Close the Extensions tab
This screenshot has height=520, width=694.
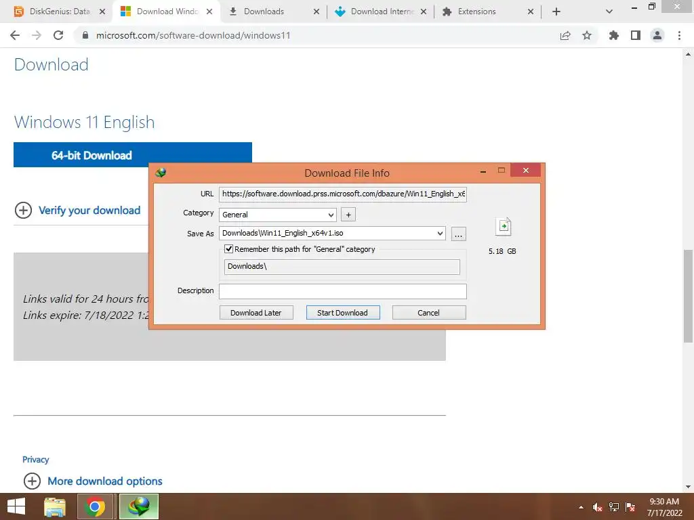(x=531, y=12)
